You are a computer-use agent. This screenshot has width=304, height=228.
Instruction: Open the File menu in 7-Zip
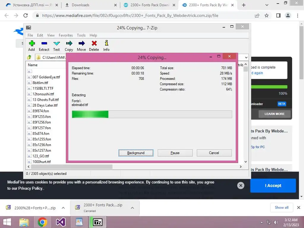coord(30,35)
